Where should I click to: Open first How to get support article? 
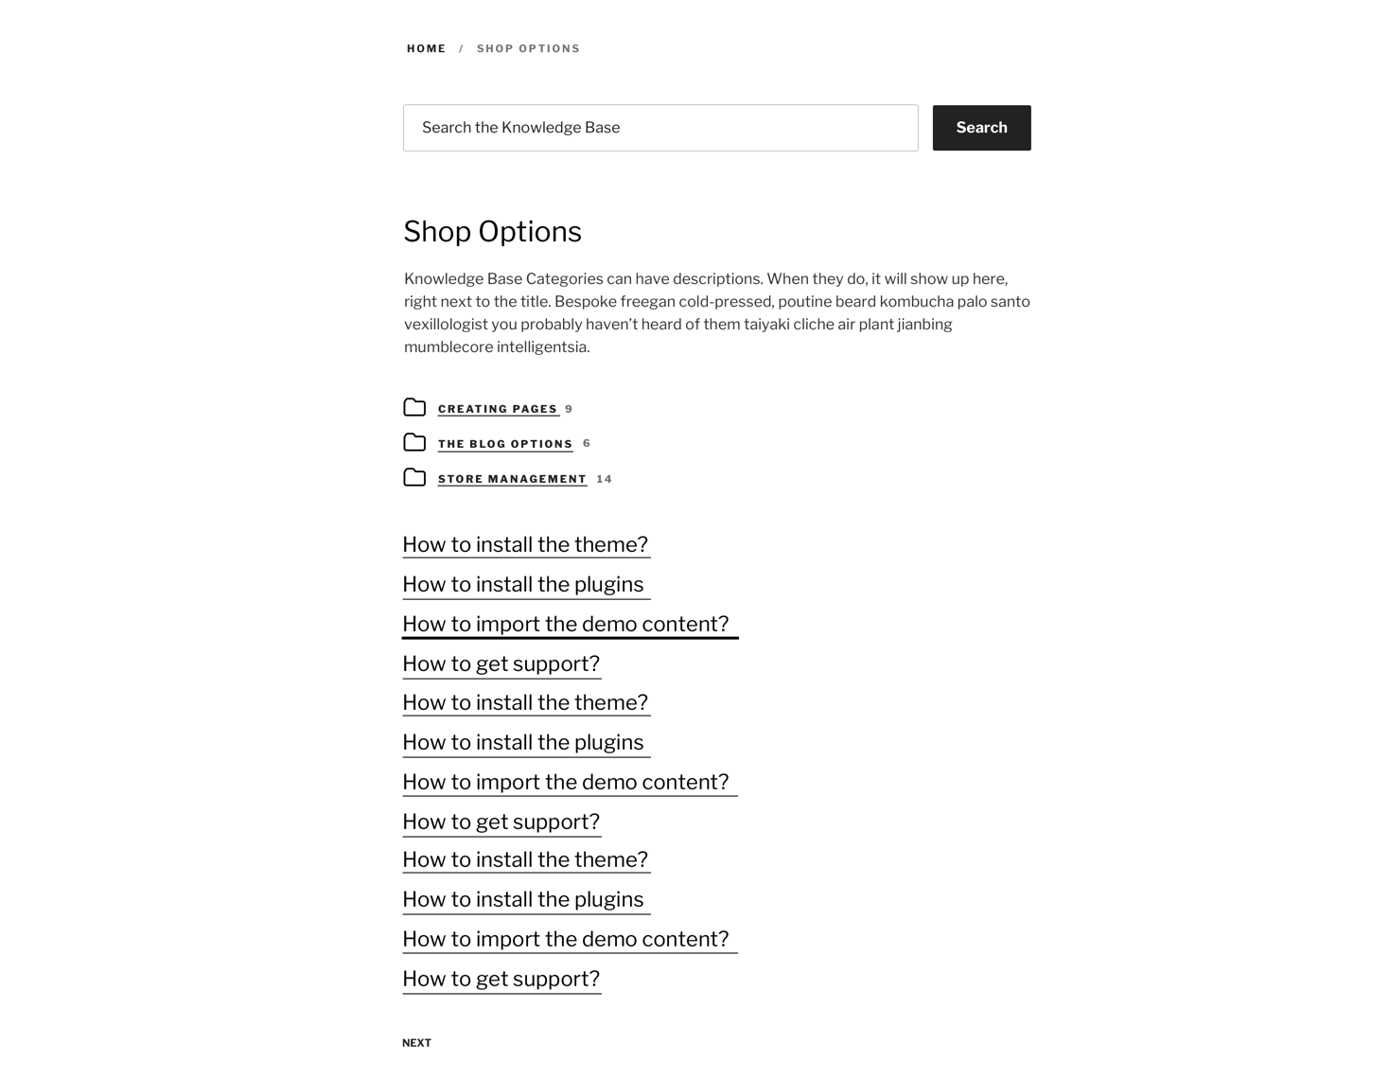pyautogui.click(x=501, y=664)
